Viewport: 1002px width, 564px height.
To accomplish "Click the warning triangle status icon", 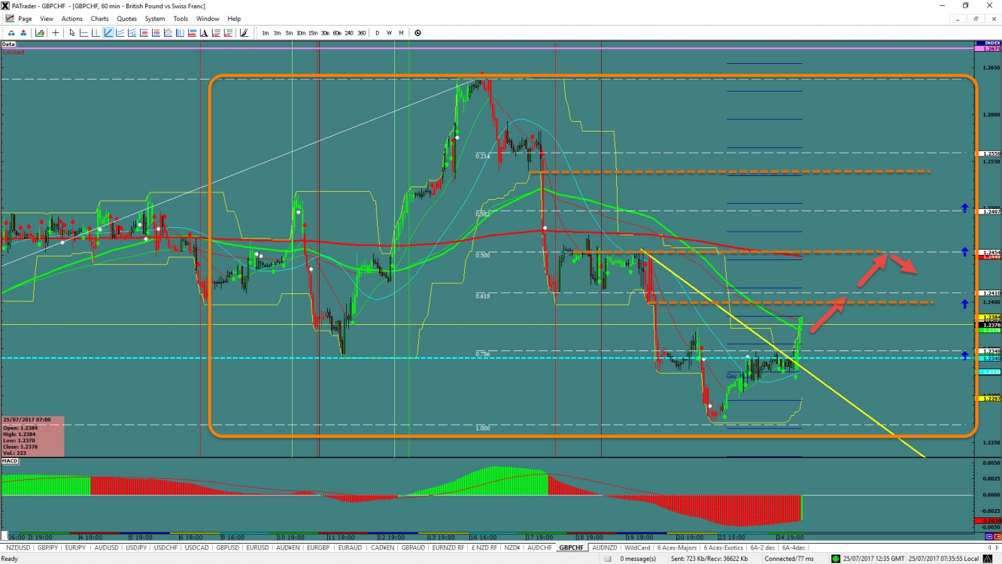I will pyautogui.click(x=988, y=559).
